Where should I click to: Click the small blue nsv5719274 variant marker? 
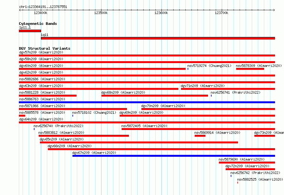click(x=188, y=69)
